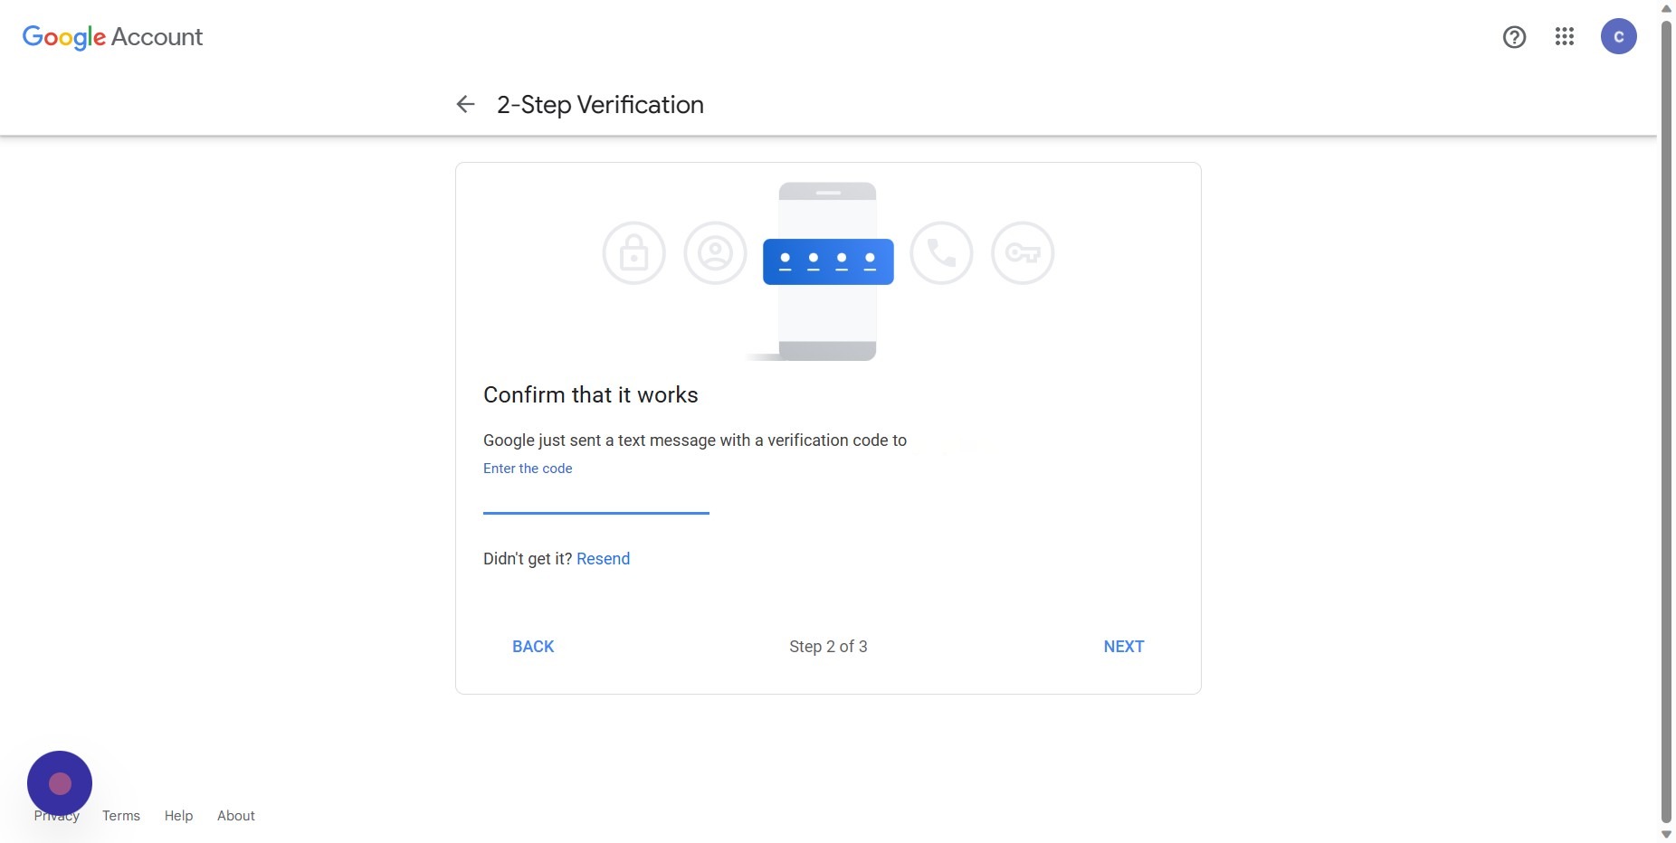Click the back arrow beside 2-Step Verification
Screen dimensions: 1676x843
click(x=465, y=105)
